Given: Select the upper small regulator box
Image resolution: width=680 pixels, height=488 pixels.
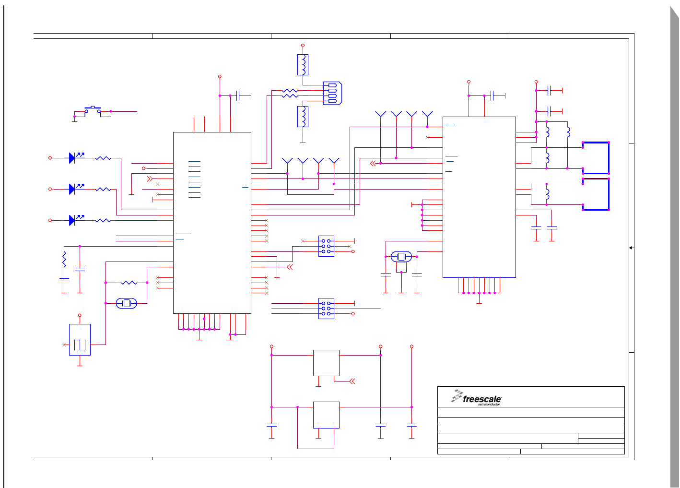Looking at the screenshot, I should [x=326, y=363].
